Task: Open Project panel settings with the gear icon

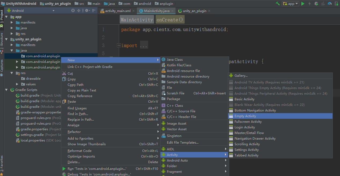Action: pos(87,10)
